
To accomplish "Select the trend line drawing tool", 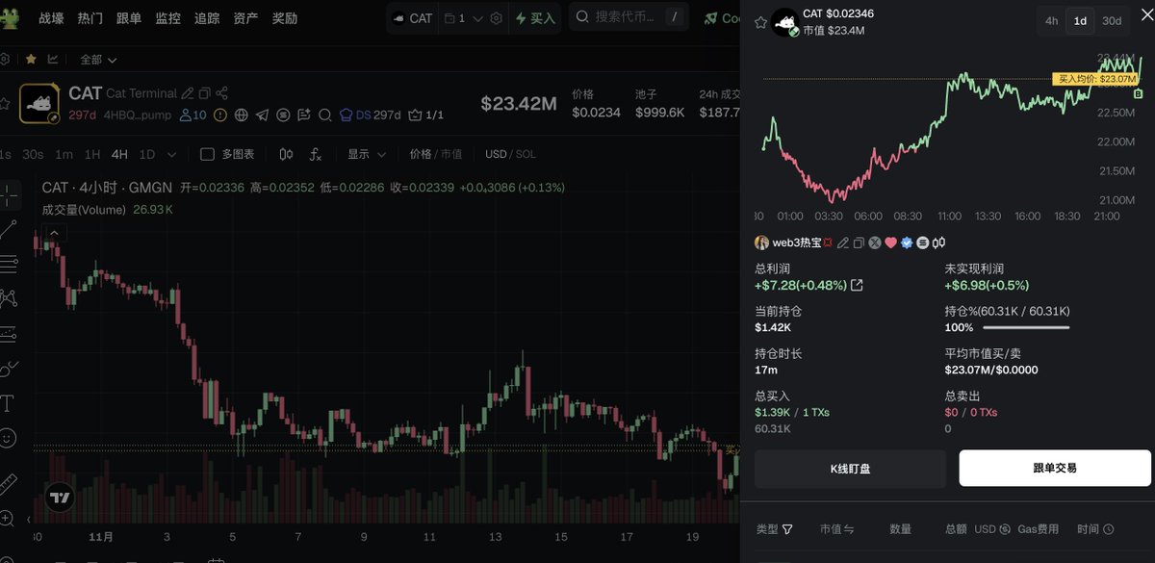I will [8, 229].
